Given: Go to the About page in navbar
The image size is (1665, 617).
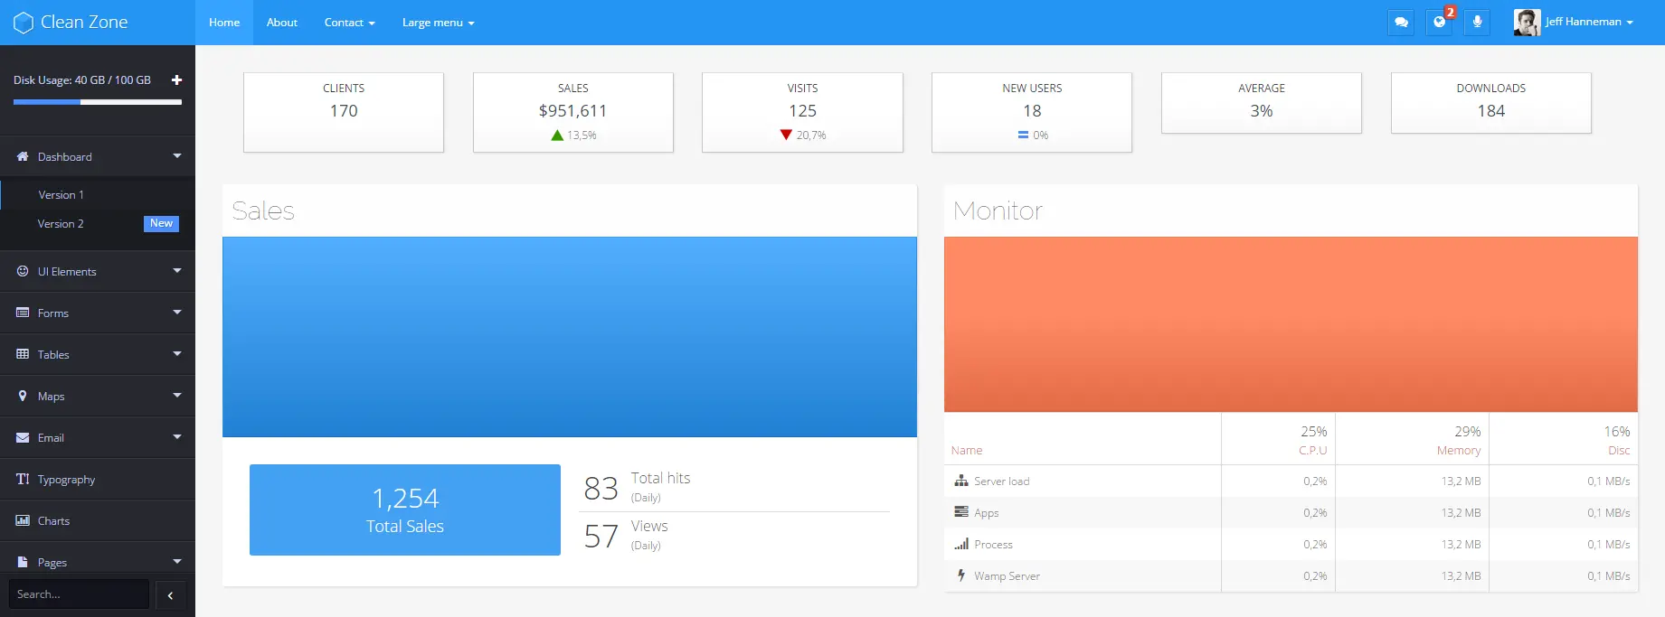Looking at the screenshot, I should [x=281, y=23].
